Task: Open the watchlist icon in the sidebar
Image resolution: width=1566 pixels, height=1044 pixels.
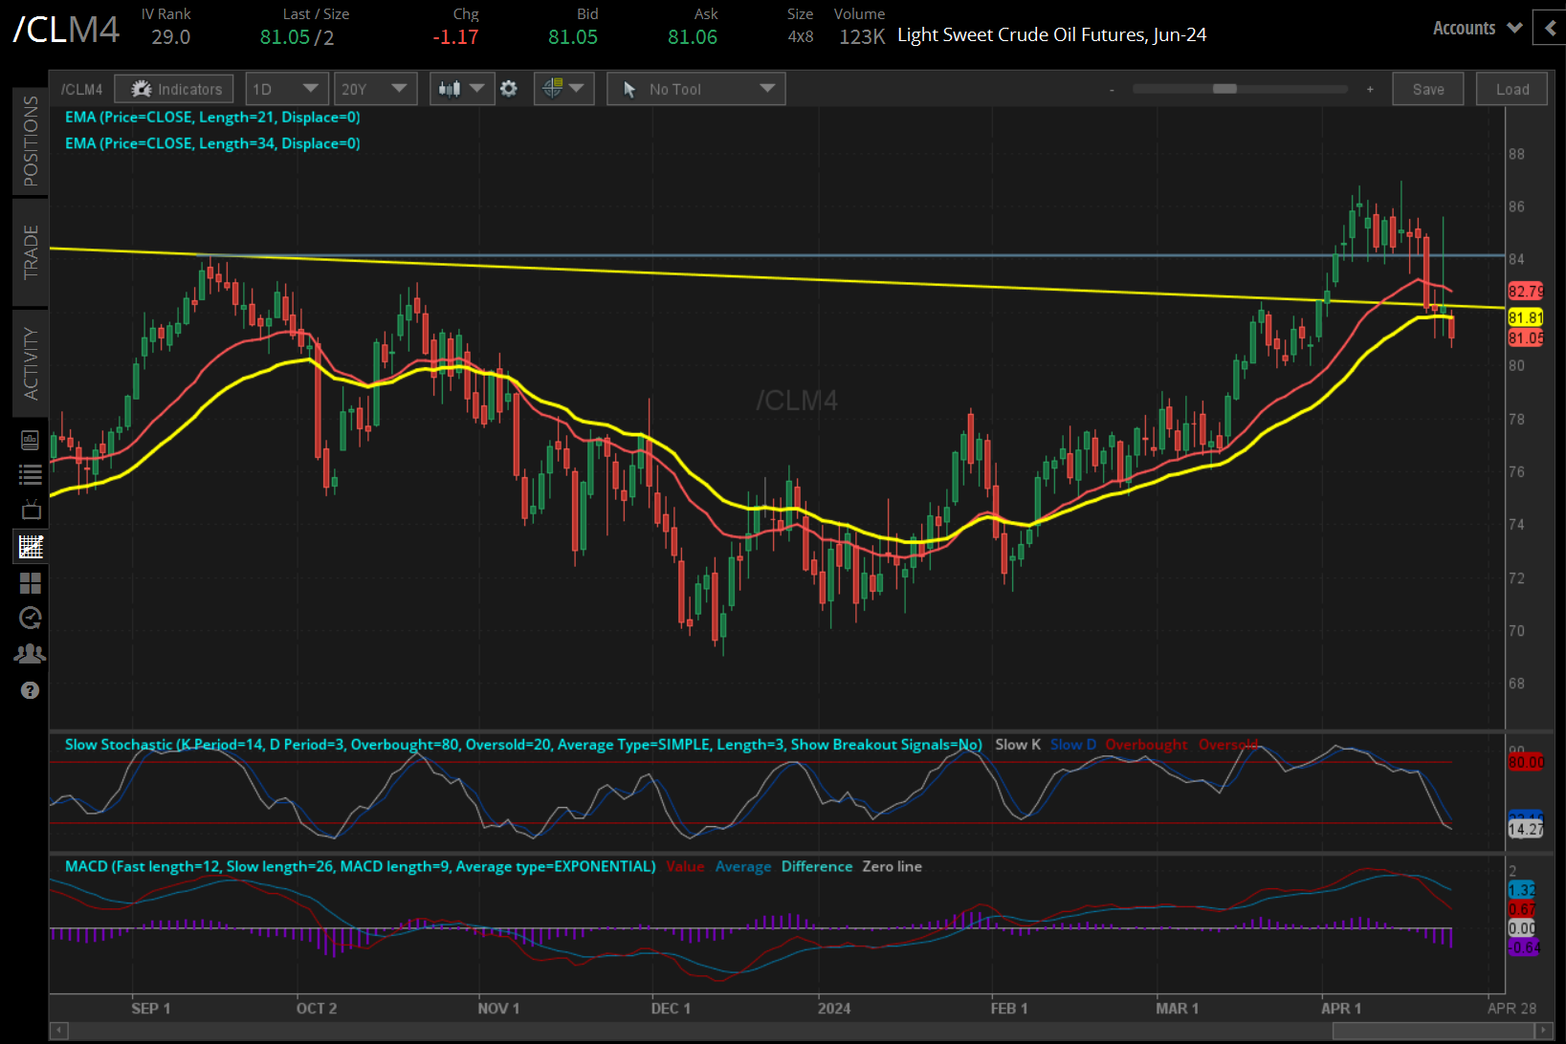Action: pos(30,473)
